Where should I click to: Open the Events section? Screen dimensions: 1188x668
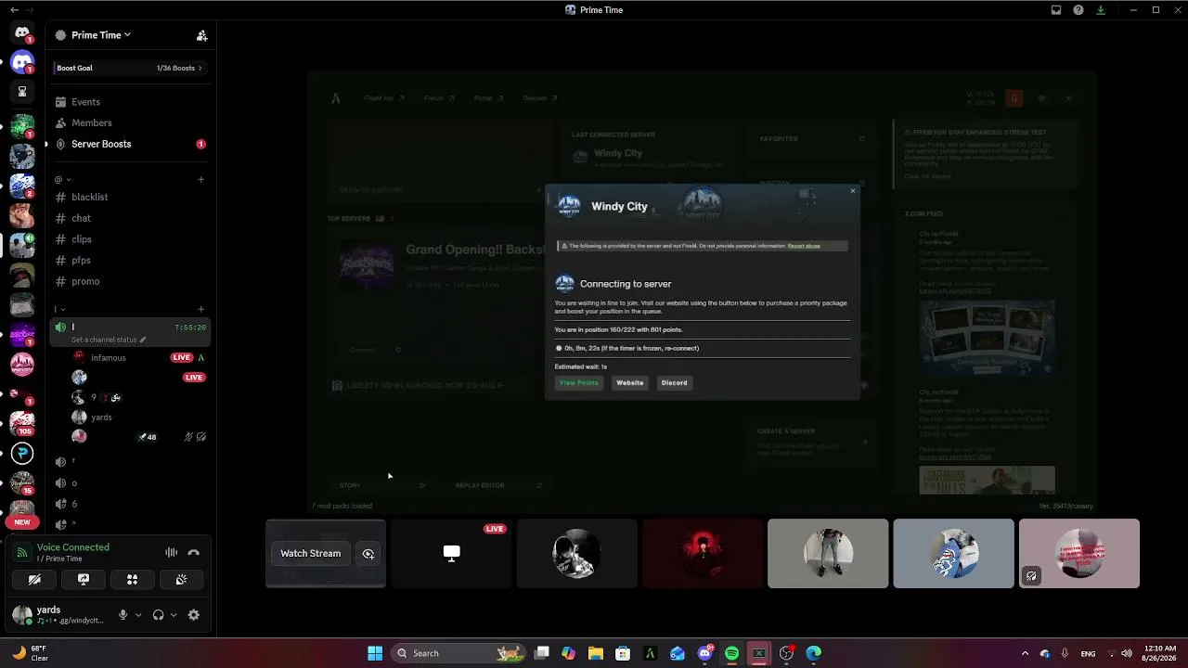coord(130,102)
